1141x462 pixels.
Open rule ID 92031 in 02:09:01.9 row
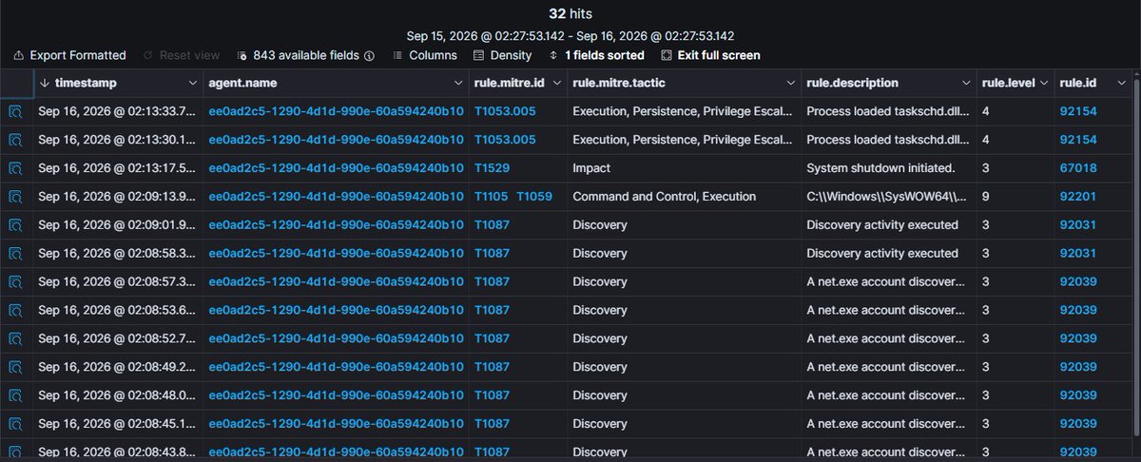(1078, 225)
